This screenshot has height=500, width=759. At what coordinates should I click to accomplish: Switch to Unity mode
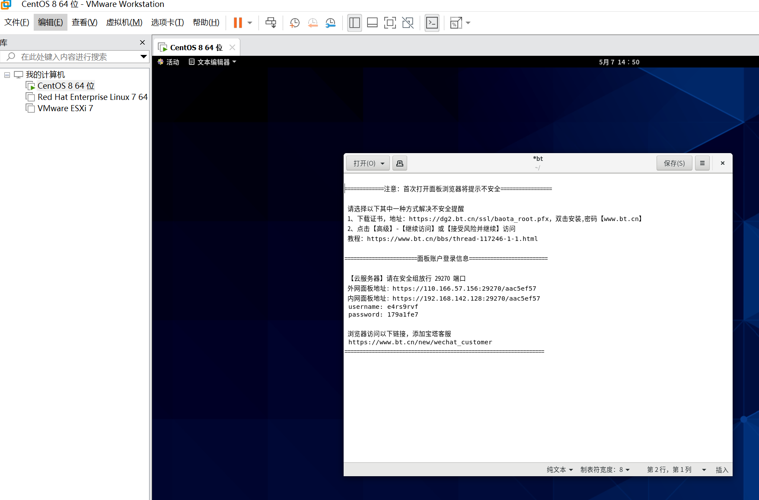[408, 23]
